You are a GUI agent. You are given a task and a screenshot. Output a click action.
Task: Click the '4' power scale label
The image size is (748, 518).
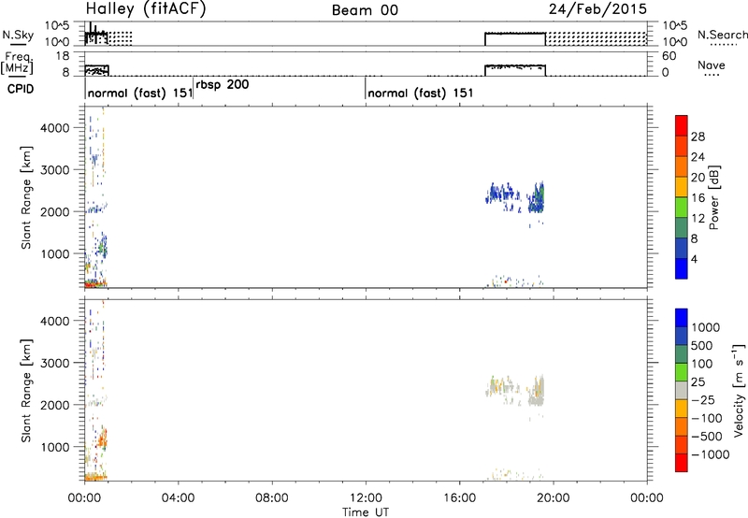tap(694, 259)
